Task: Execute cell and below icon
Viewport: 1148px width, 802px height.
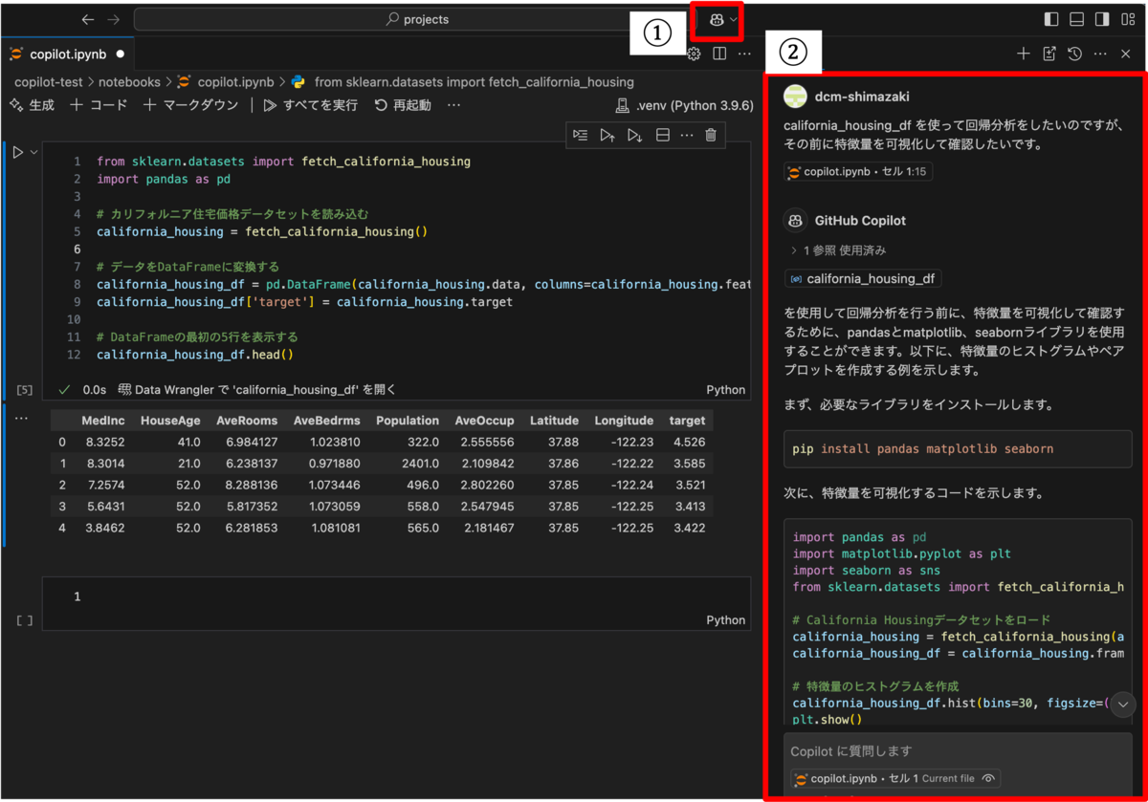Action: pyautogui.click(x=634, y=136)
